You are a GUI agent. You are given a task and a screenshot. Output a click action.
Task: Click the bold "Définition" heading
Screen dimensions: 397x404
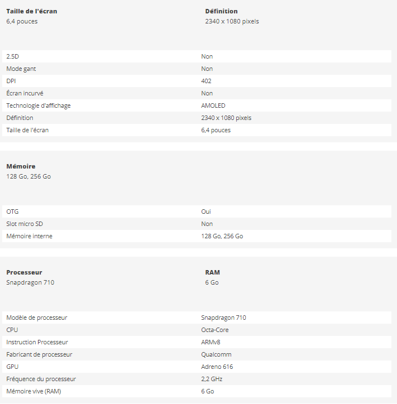tap(221, 11)
